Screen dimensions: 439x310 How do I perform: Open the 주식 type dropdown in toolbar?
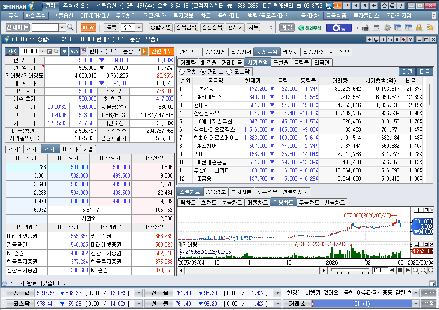tap(139, 27)
